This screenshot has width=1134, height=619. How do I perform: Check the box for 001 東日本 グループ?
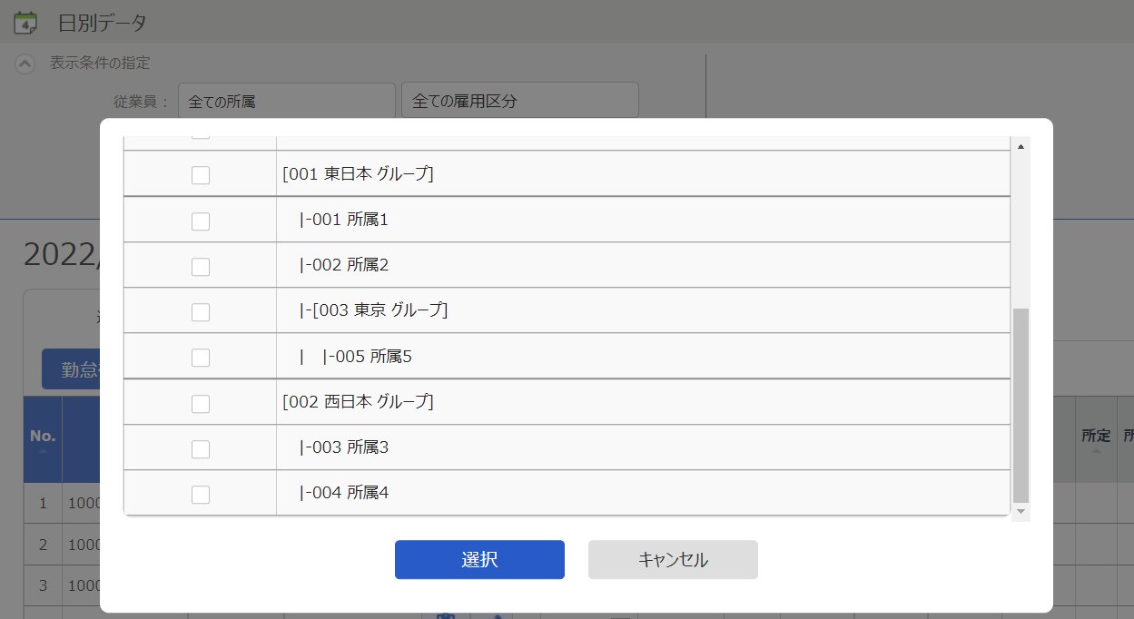tap(201, 175)
